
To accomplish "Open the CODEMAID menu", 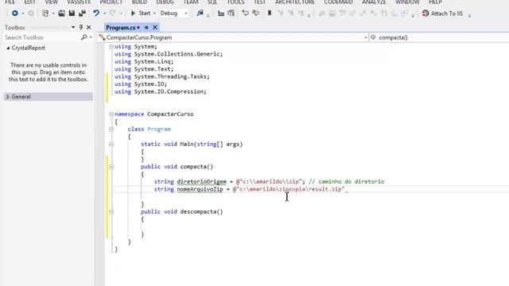I will [x=338, y=2].
